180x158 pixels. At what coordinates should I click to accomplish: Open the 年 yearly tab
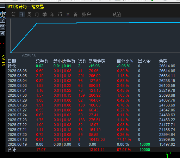tap(52, 15)
